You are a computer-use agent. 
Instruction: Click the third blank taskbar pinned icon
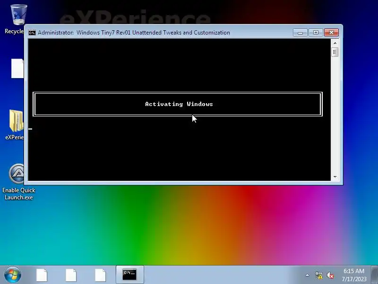click(x=100, y=275)
